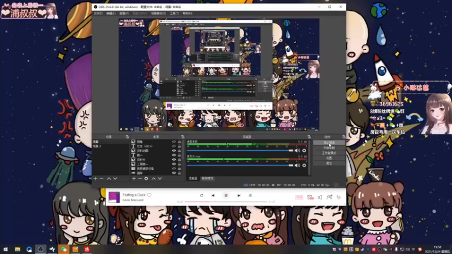Open the listen-together people icon
The image size is (452, 254).
tap(329, 197)
